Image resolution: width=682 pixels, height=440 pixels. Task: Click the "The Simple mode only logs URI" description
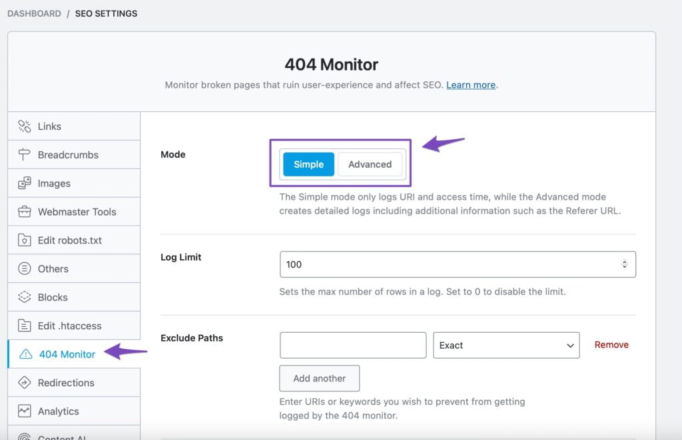[x=450, y=204]
